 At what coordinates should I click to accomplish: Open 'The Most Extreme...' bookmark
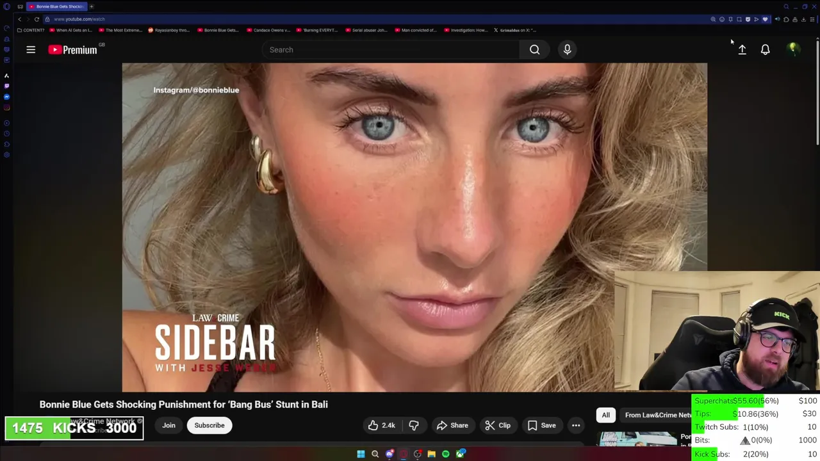[121, 30]
